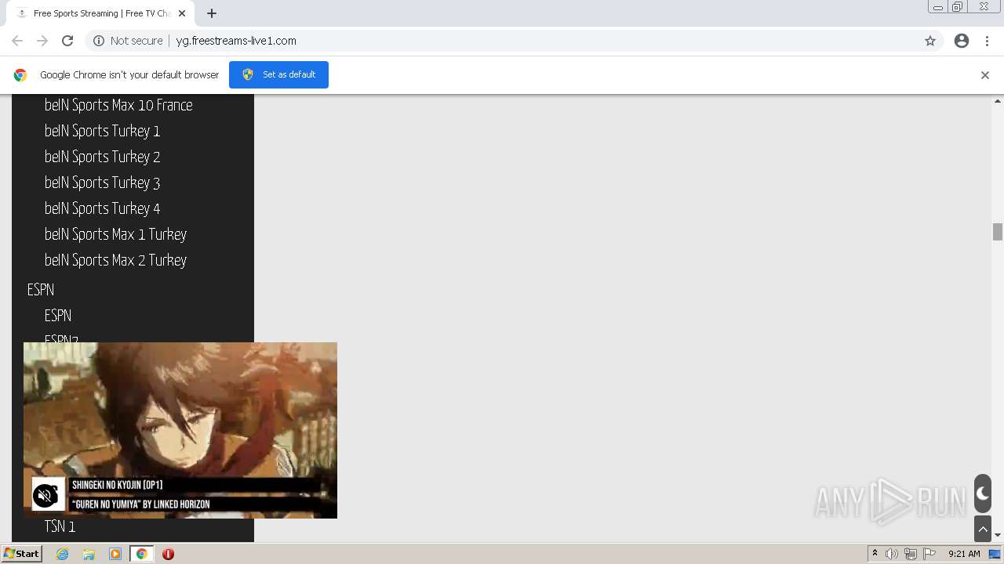Unmute the floating video player
1004x564 pixels.
pyautogui.click(x=45, y=495)
